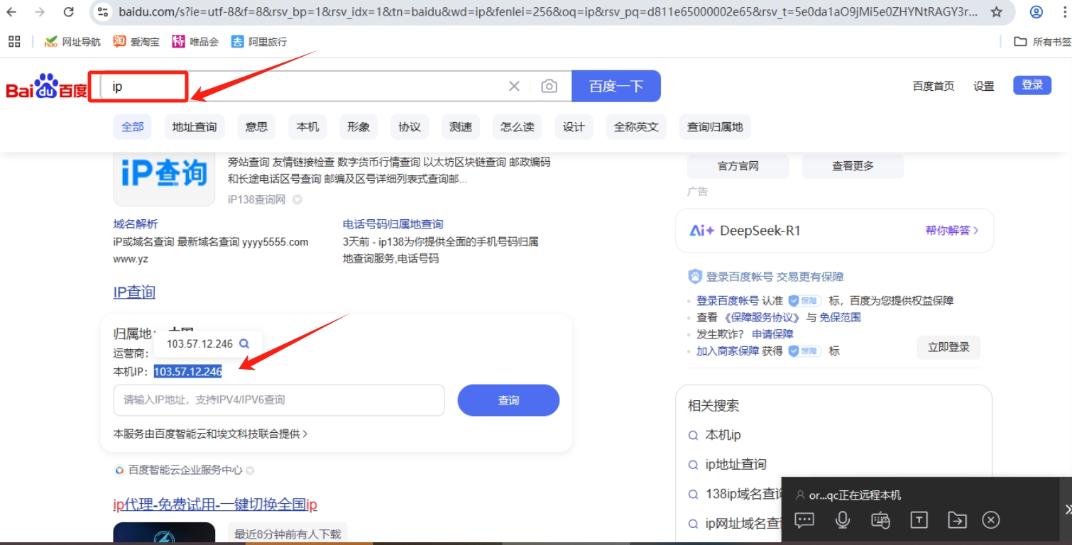1072x545 pixels.
Task: Clear the search box with the X icon
Action: click(515, 87)
